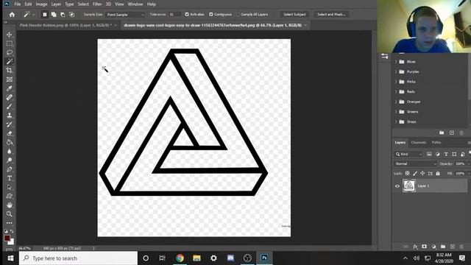Select the Blur tool

tap(10, 151)
